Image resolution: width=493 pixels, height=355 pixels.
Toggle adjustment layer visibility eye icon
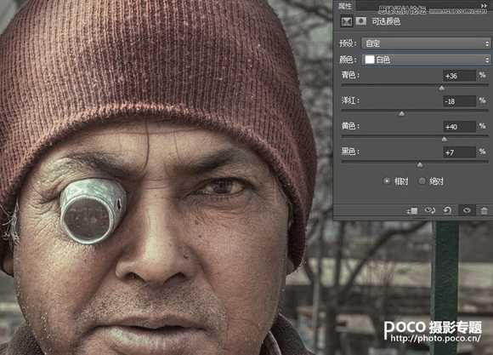point(467,210)
